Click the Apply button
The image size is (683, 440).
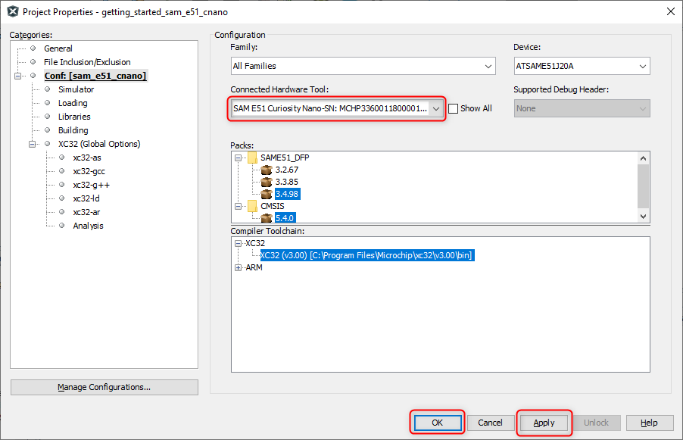point(544,423)
